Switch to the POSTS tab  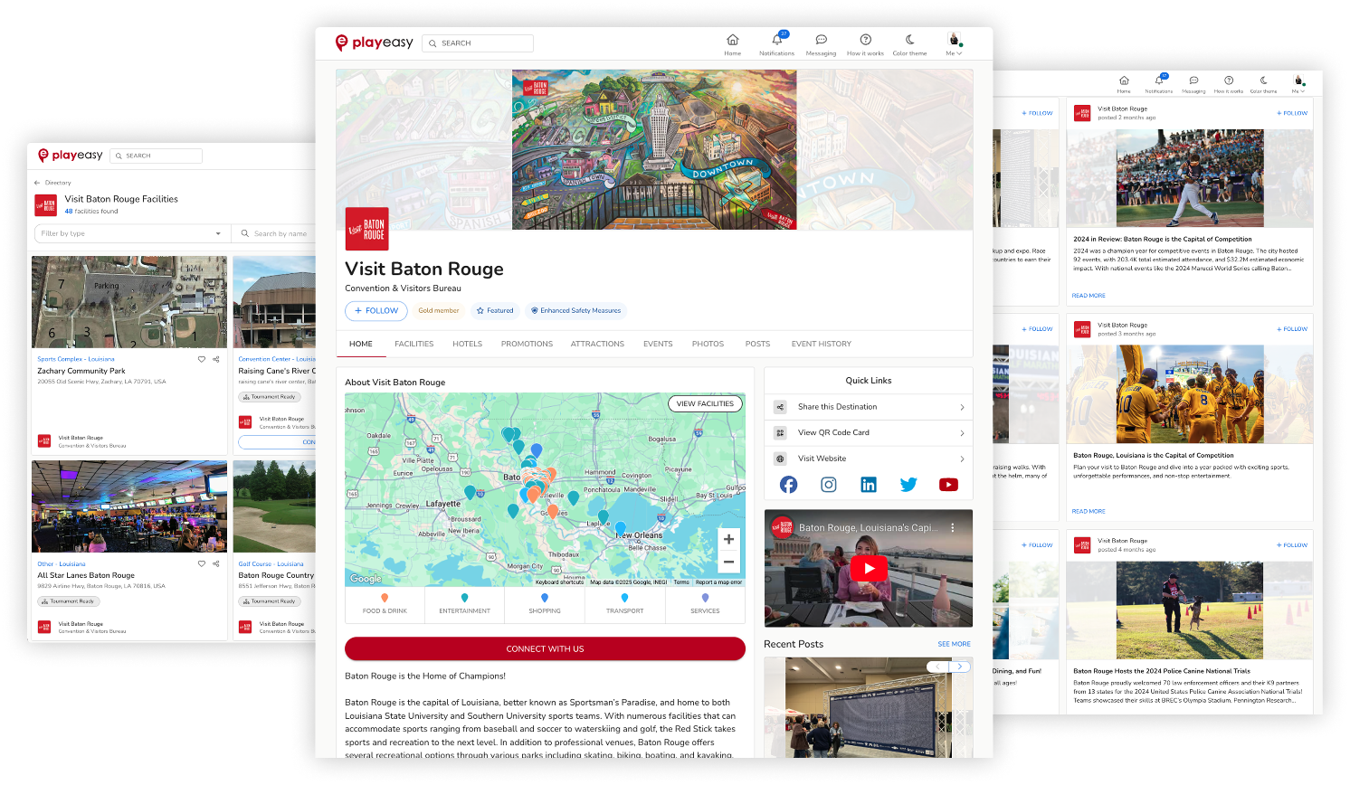tap(757, 344)
